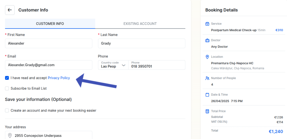Expand country list via chevron arrow

pyautogui.click(x=123, y=66)
